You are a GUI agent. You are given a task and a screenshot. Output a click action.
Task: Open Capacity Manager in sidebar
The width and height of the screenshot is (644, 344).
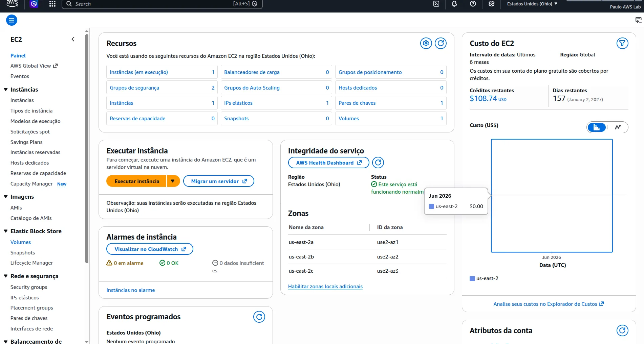click(31, 184)
